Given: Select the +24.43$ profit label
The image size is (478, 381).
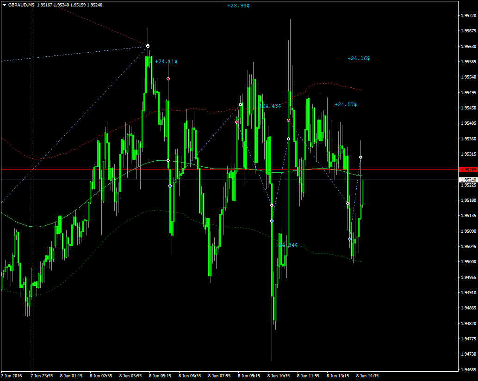Looking at the screenshot, I should [x=270, y=106].
